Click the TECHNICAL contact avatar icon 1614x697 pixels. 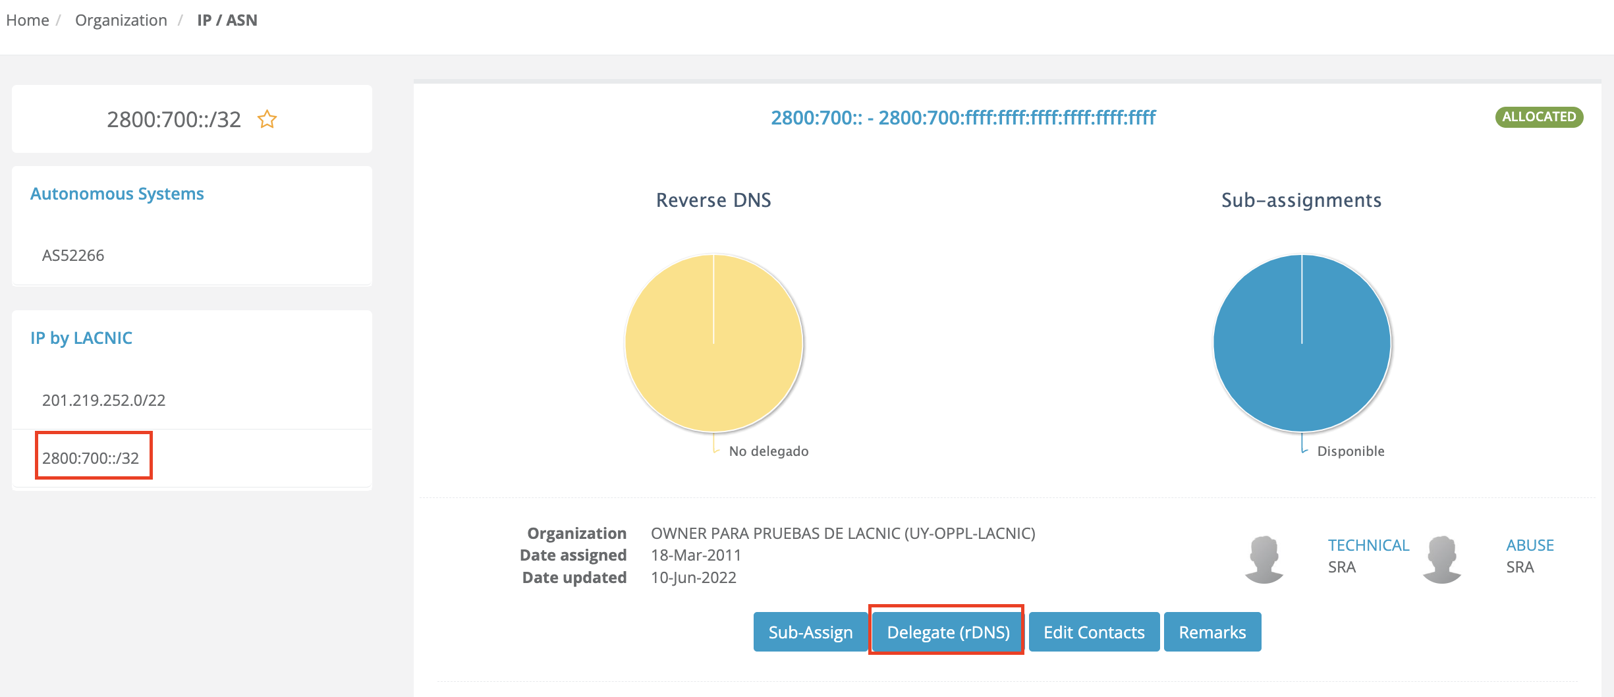[1264, 559]
